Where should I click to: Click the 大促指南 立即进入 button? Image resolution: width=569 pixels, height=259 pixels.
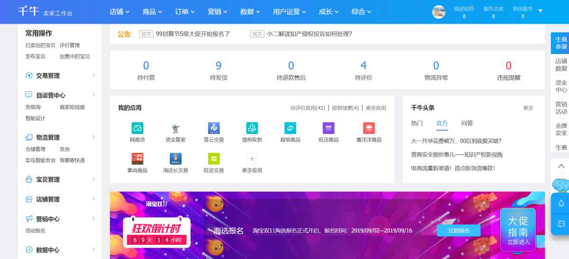click(518, 230)
